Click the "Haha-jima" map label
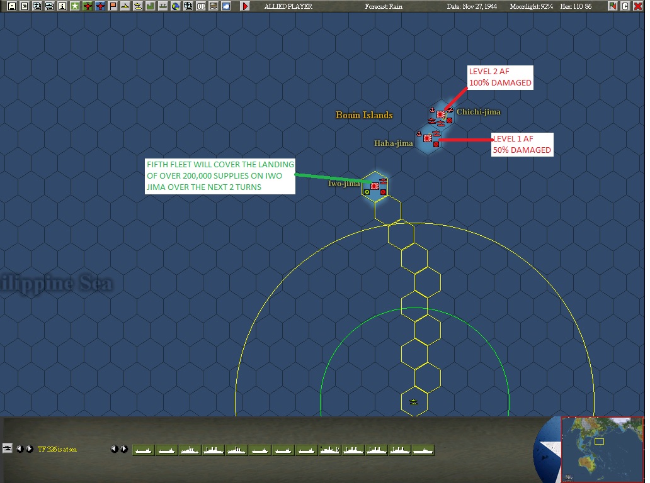Viewport: 650px width, 483px height. (394, 143)
